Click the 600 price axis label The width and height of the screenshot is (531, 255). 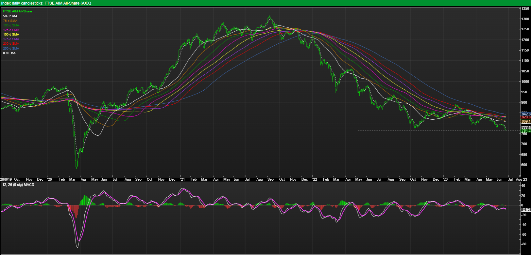point(524,165)
